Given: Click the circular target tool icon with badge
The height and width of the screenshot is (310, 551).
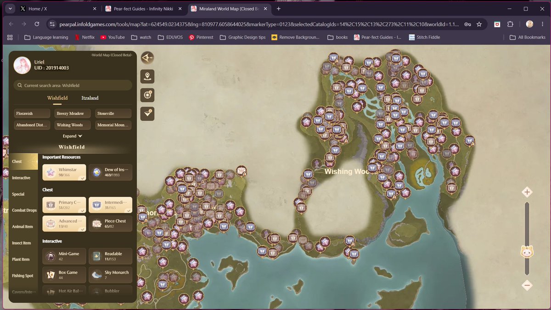Looking at the screenshot, I should click(x=147, y=95).
